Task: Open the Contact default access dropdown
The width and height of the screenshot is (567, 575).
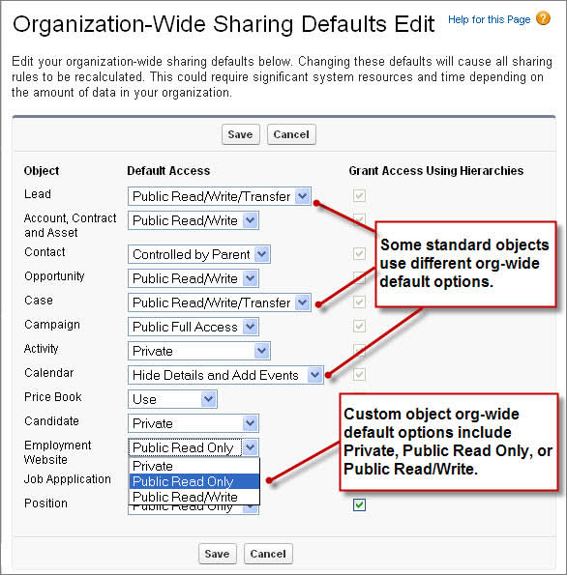Action: click(x=199, y=254)
